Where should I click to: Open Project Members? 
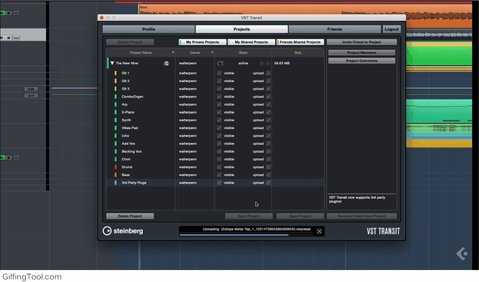pyautogui.click(x=362, y=53)
